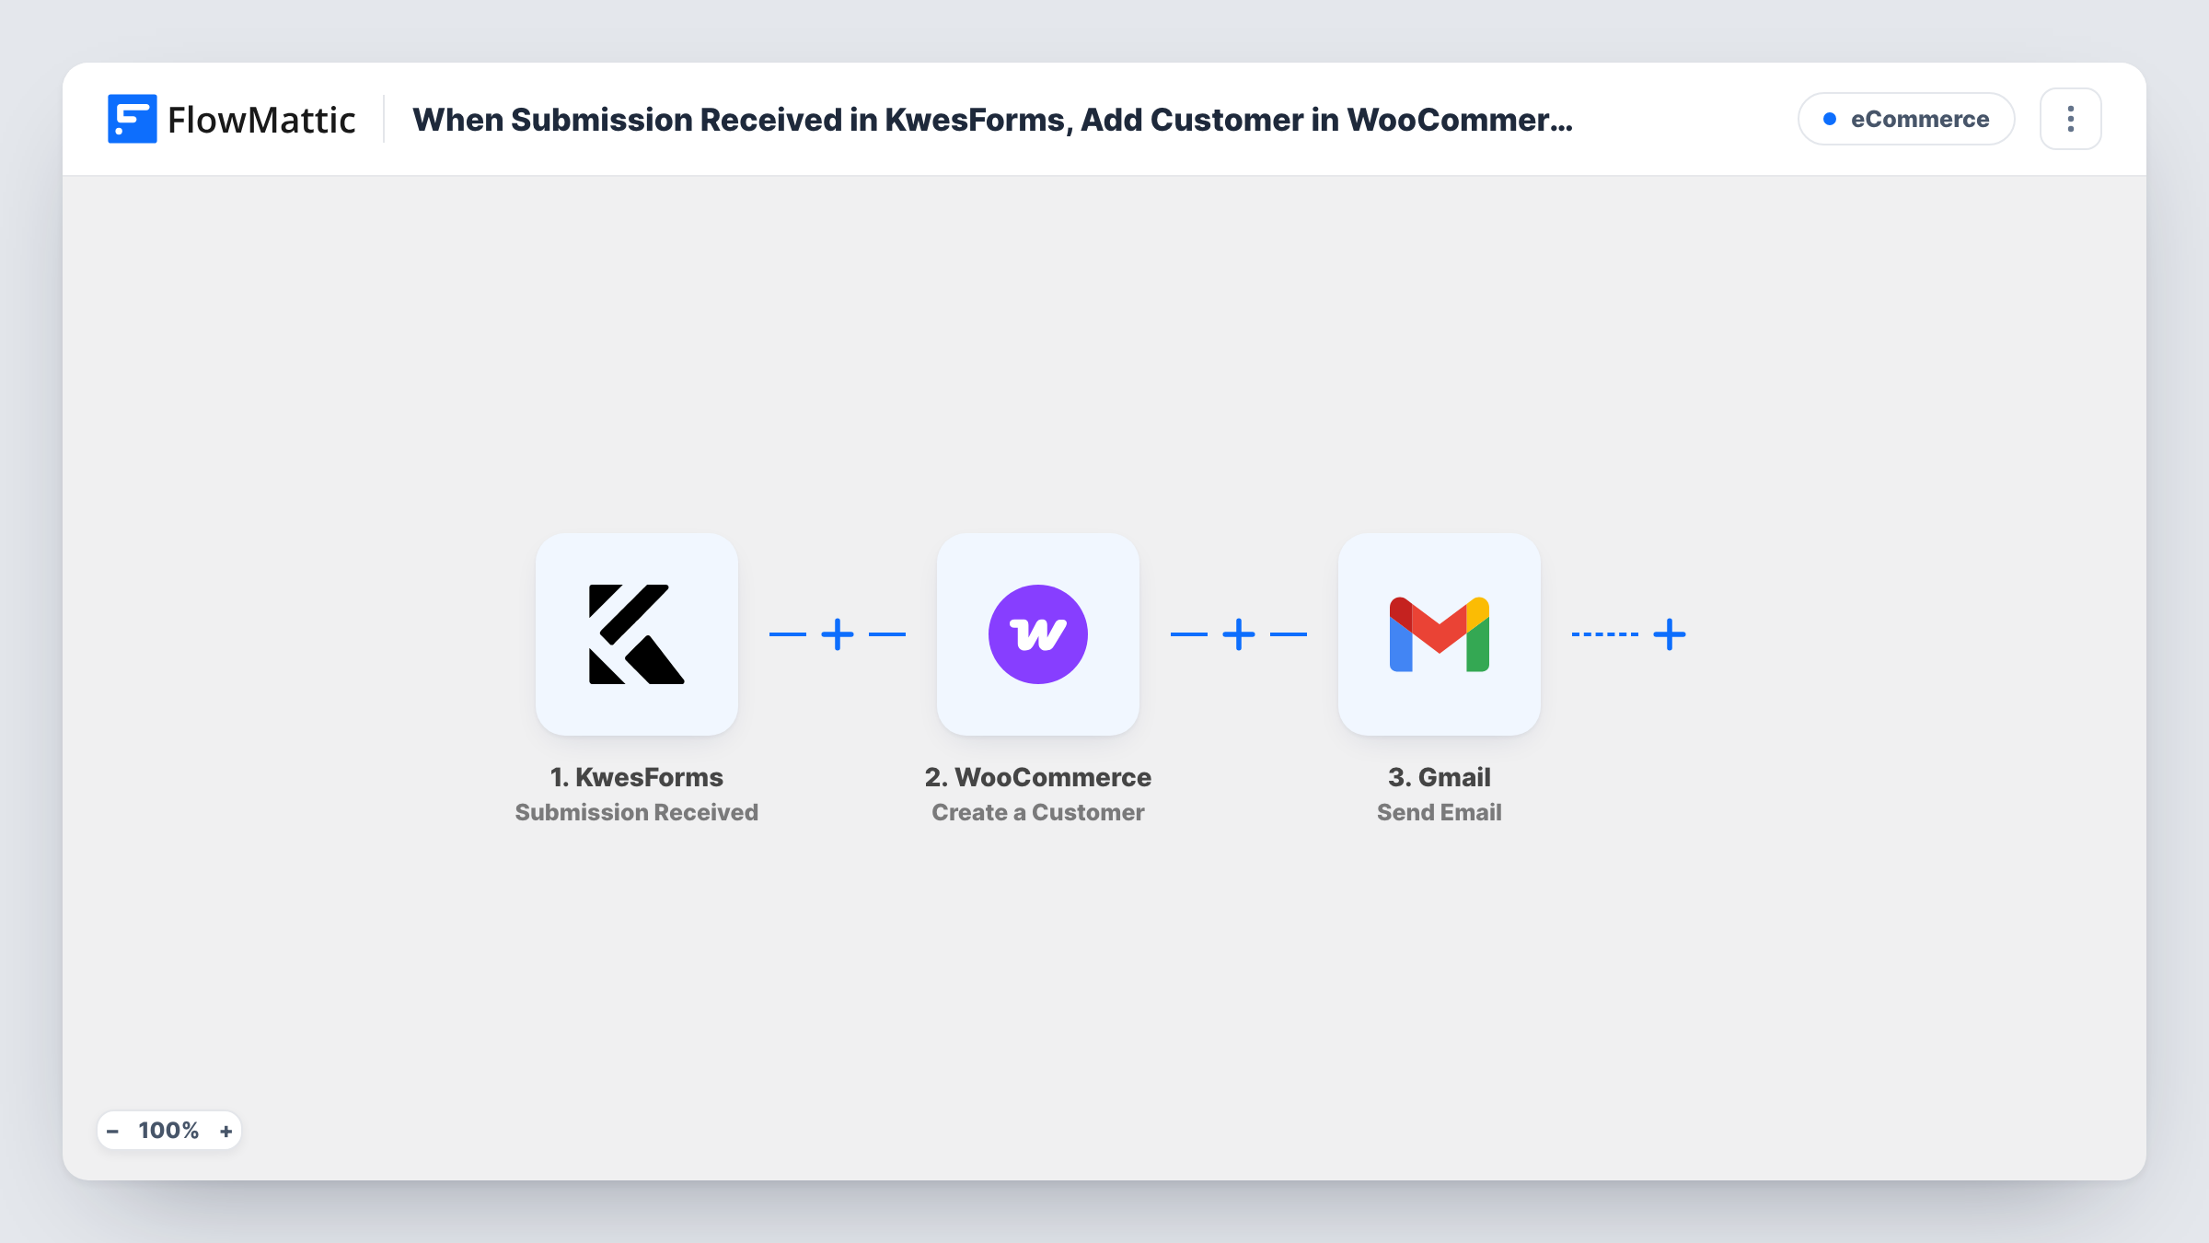
Task: Click the eCommerce category tag
Action: 1906,119
